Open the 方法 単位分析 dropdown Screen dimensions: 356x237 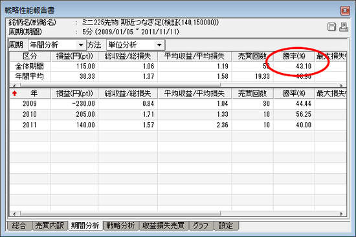159,45
